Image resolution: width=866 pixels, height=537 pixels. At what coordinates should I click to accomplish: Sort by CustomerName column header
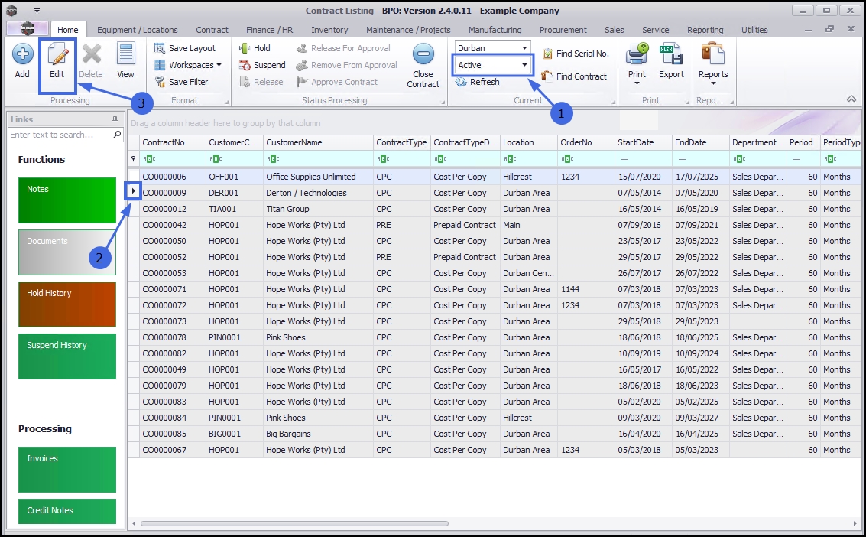[318, 142]
